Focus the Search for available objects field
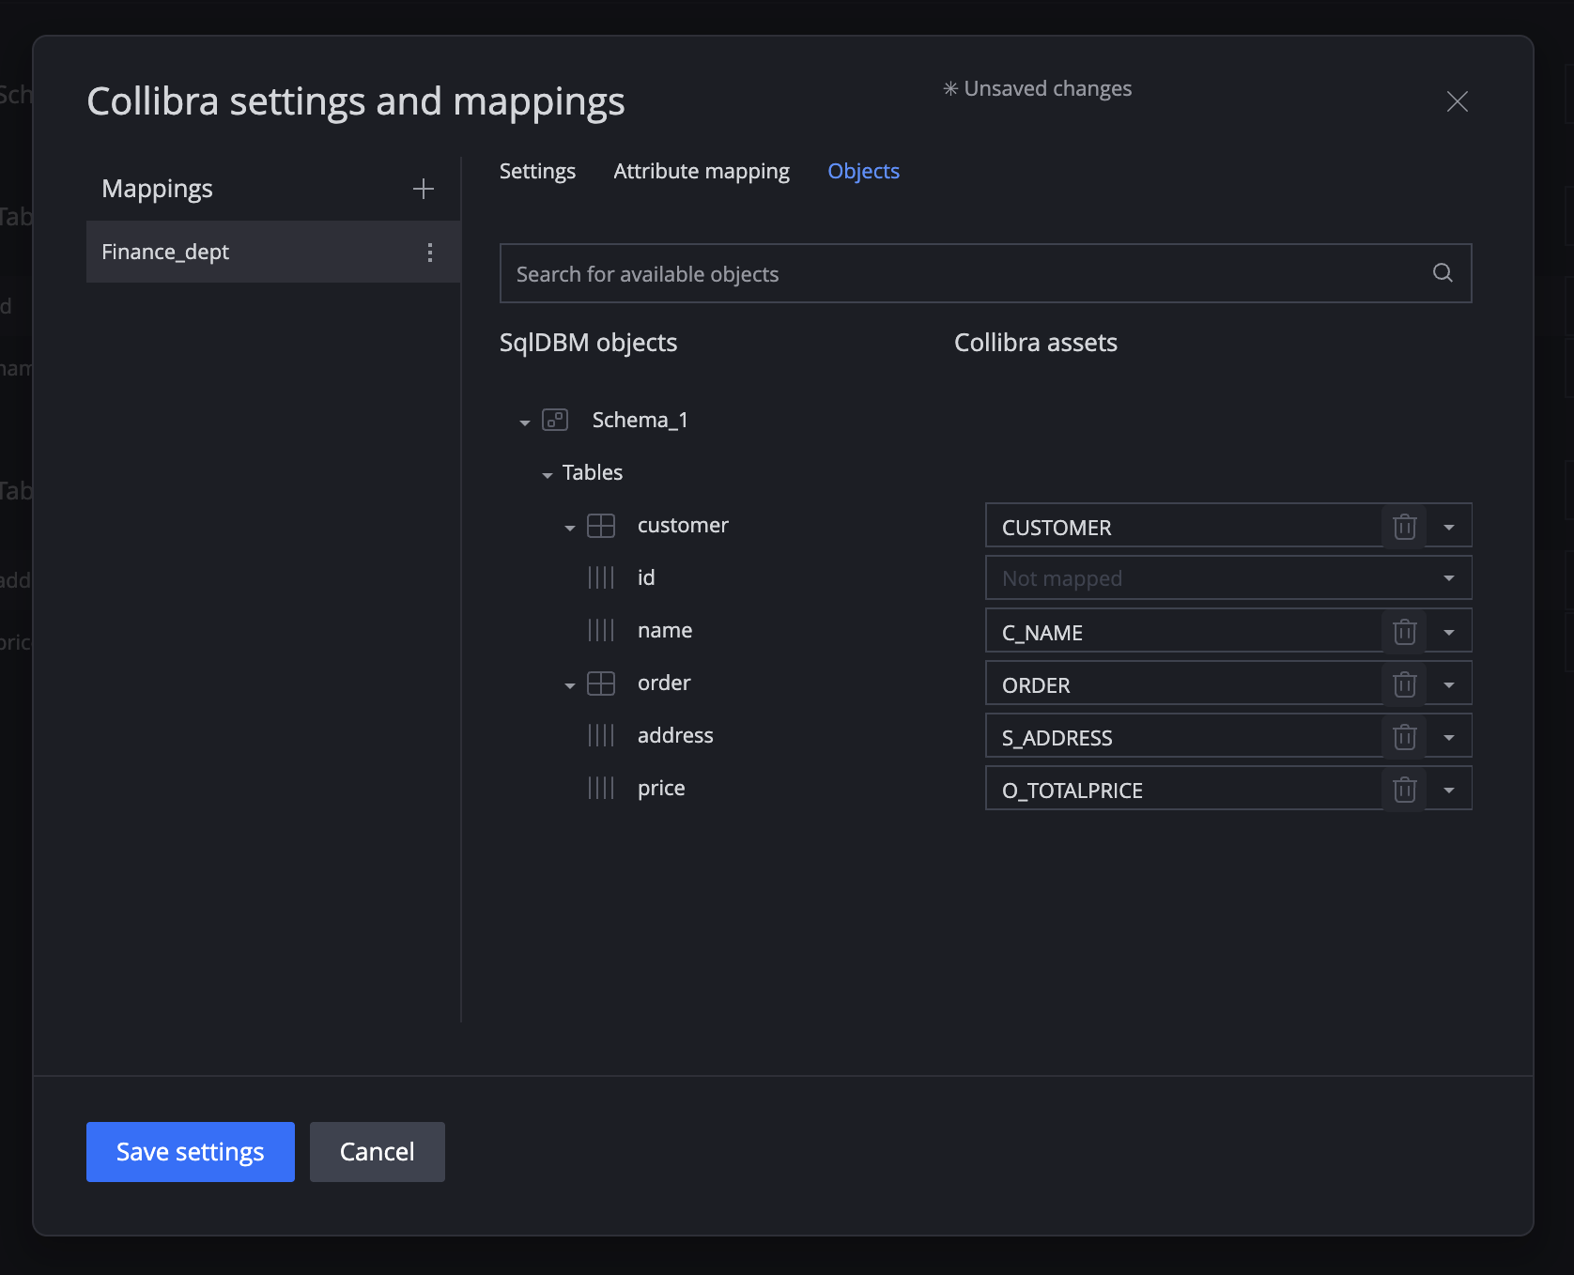Image resolution: width=1574 pixels, height=1275 pixels. 985,273
